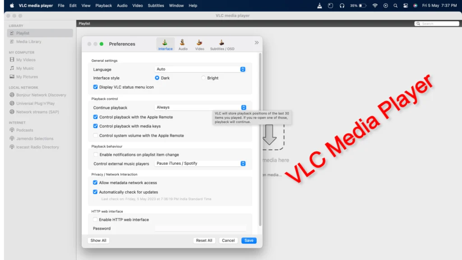Click the Bonjour Network Discovery icon
The width and height of the screenshot is (462, 260).
pyautogui.click(x=12, y=95)
